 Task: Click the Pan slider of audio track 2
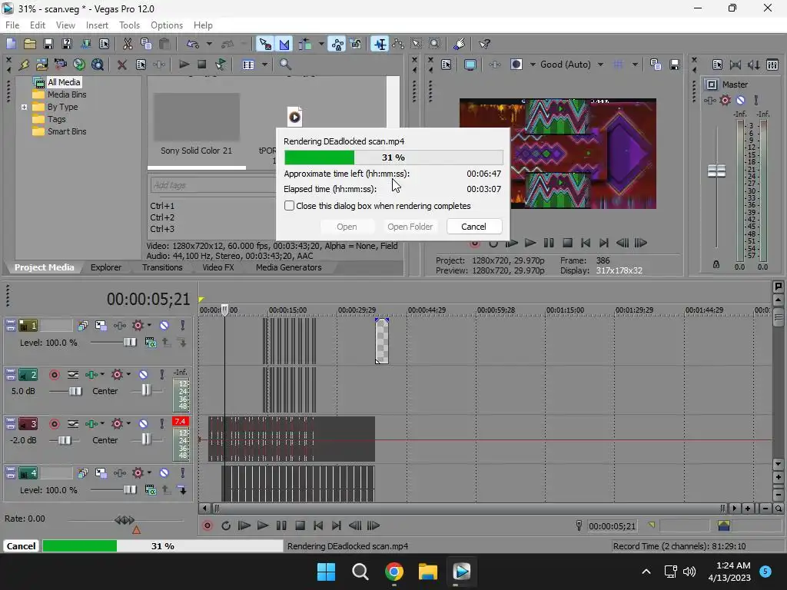coord(145,391)
